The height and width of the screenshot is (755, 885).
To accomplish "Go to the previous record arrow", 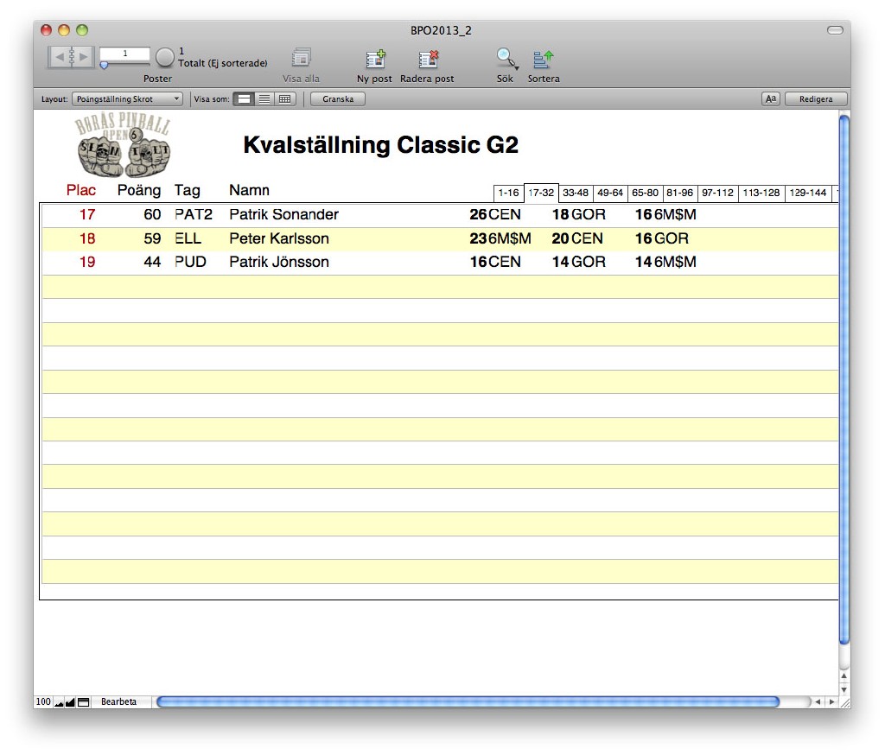I will click(60, 56).
